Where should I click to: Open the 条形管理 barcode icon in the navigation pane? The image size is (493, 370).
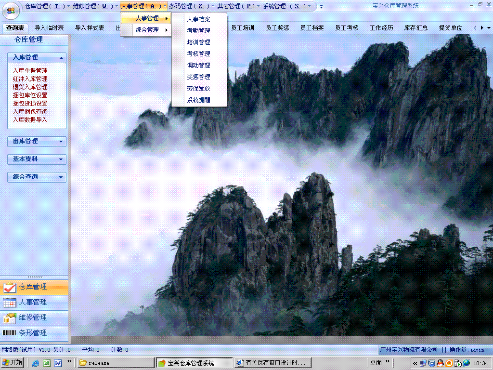(x=10, y=333)
